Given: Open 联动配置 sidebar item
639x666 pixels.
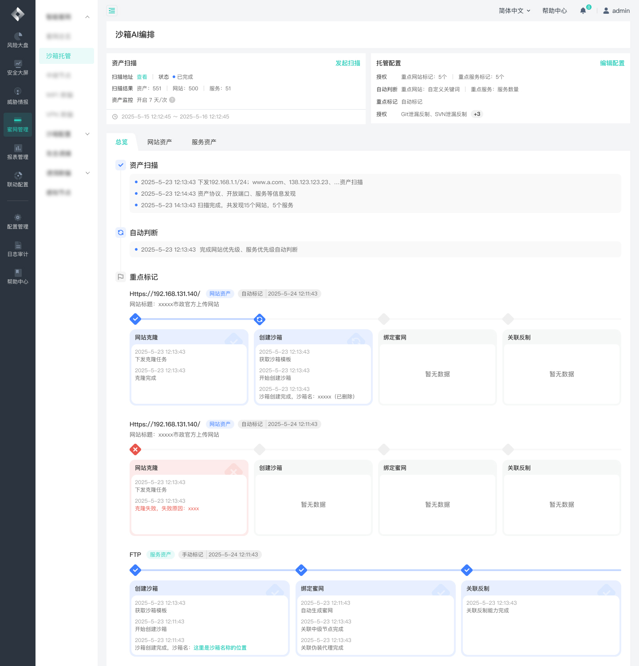Looking at the screenshot, I should [x=18, y=179].
